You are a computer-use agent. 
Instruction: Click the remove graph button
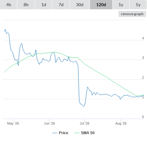[132, 14]
